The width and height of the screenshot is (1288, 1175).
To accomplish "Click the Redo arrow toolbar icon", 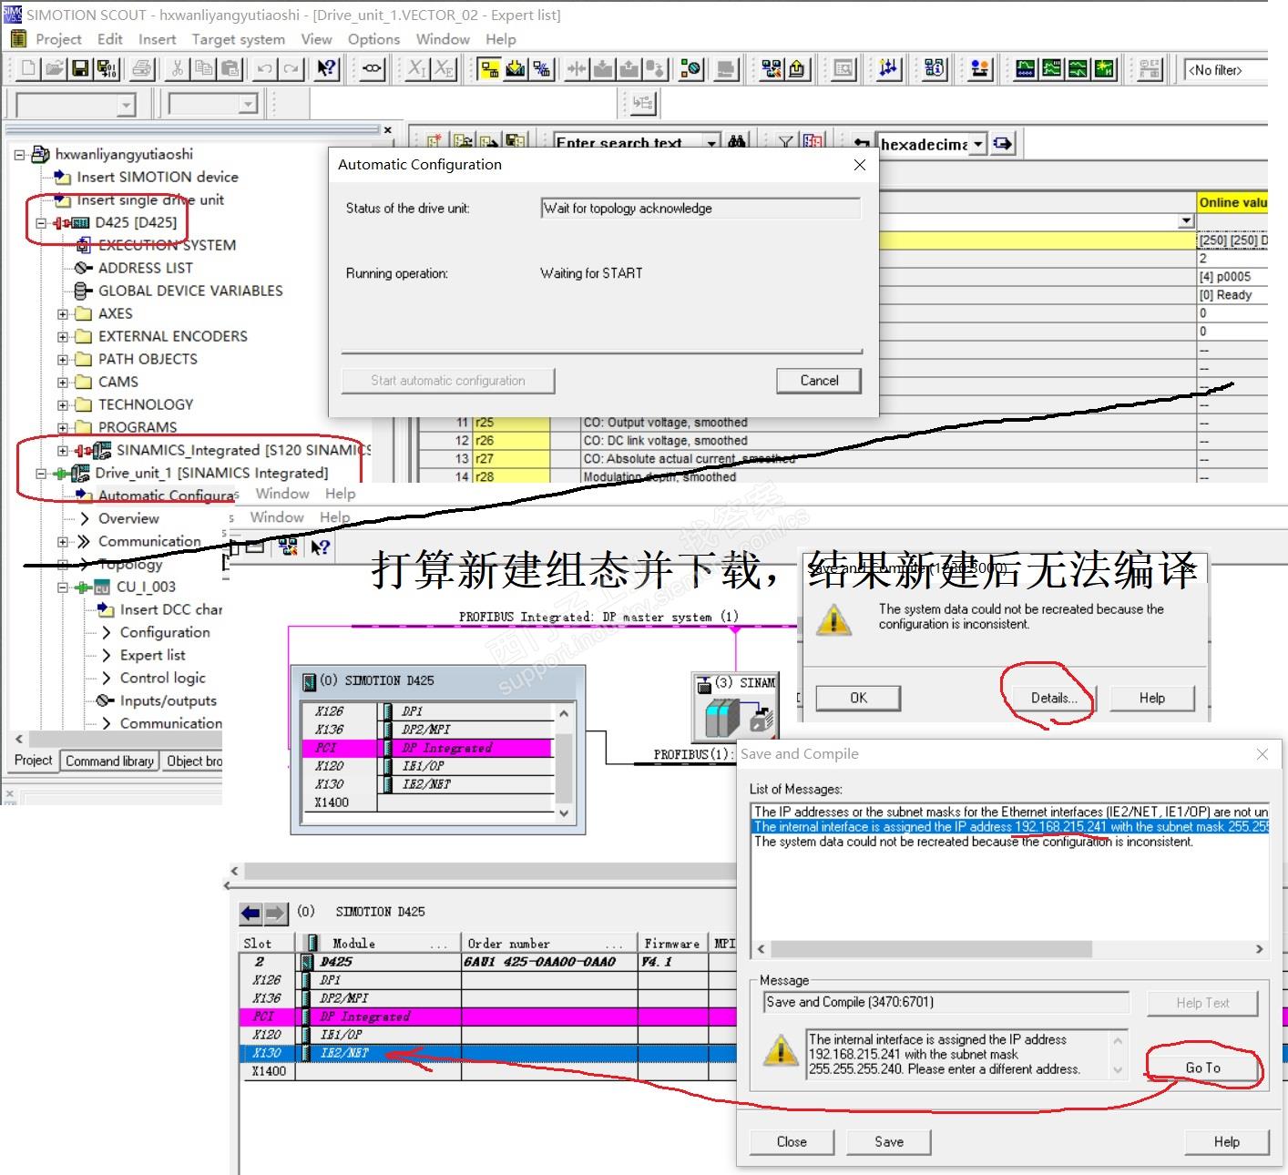I will tap(291, 68).
